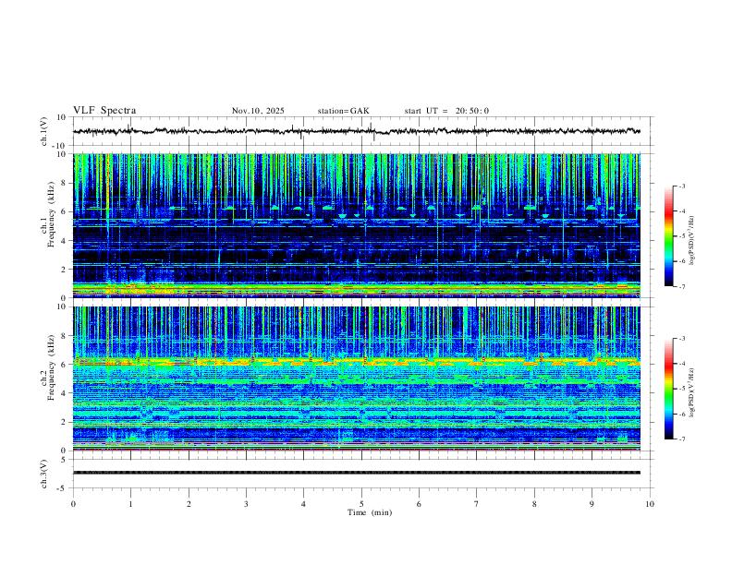
Task: Click time axis tick '10'
Action: tap(650, 504)
